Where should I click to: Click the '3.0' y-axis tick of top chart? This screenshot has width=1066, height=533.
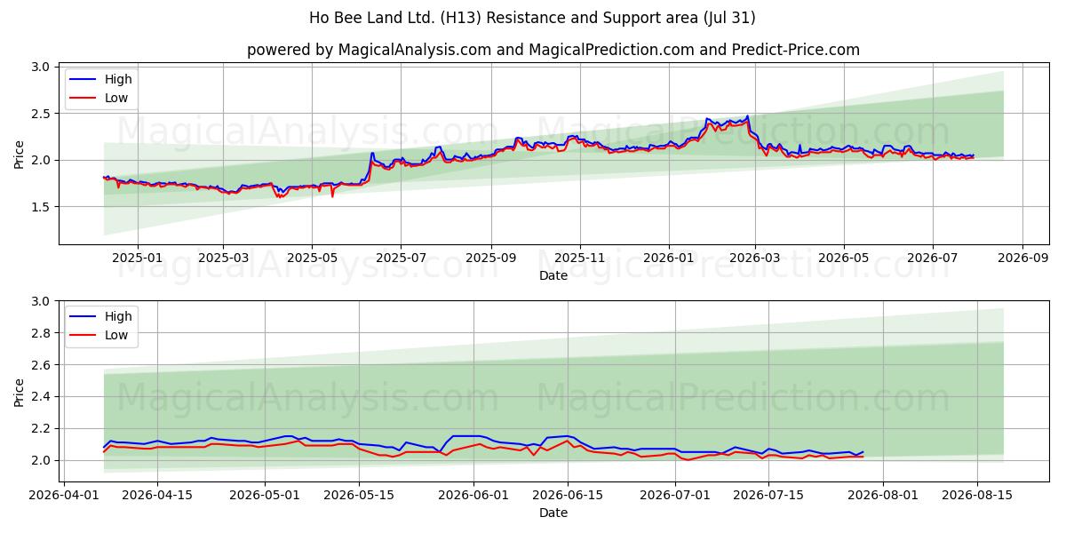[x=40, y=67]
